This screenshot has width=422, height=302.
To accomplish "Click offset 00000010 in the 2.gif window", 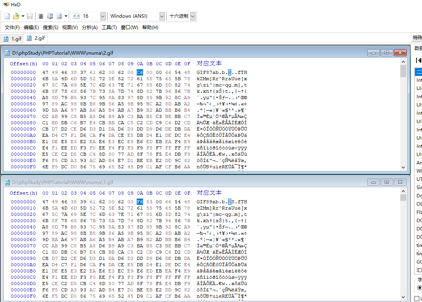I will (23, 79).
